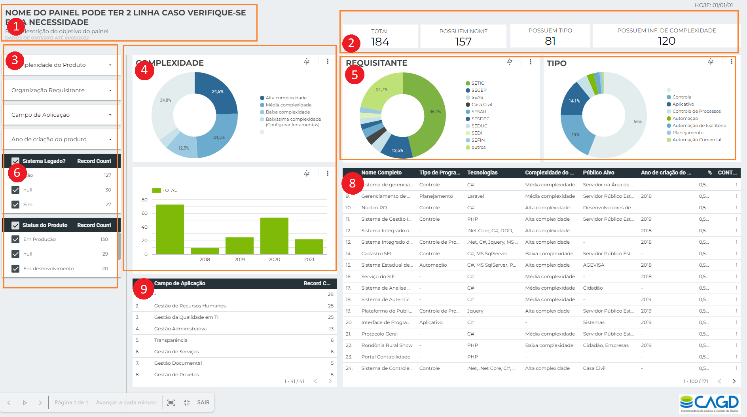The width and height of the screenshot is (747, 417).
Task: Uncheck Em Produção status
Action: (15, 239)
